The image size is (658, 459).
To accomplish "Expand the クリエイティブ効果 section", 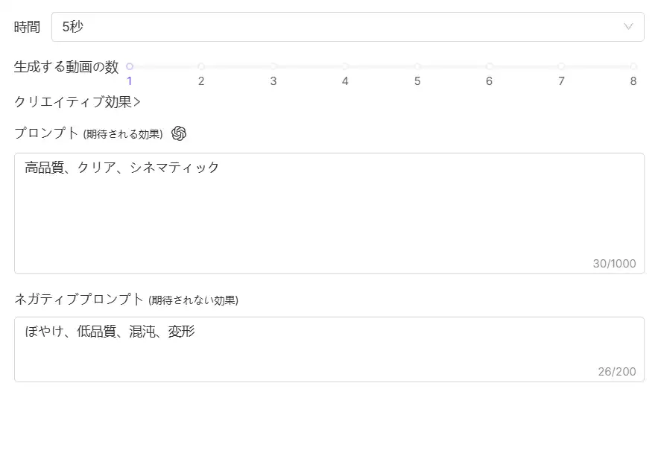I will (x=77, y=102).
